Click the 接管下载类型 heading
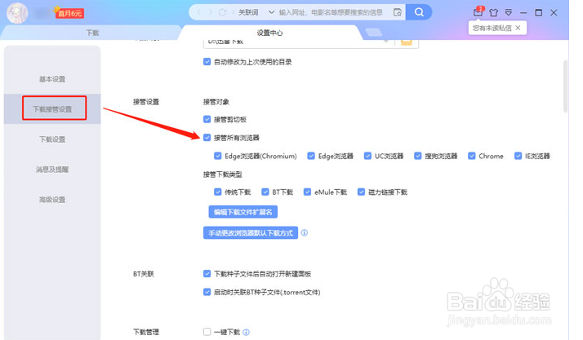The width and height of the screenshot is (583, 340). [222, 174]
